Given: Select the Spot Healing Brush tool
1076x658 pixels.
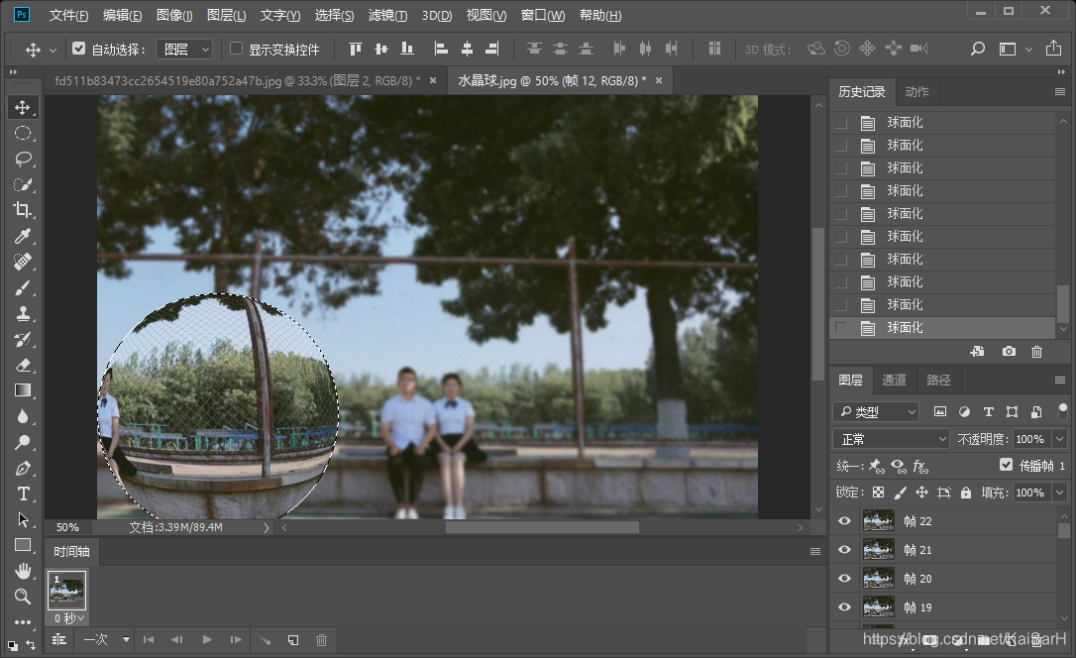Looking at the screenshot, I should point(23,262).
